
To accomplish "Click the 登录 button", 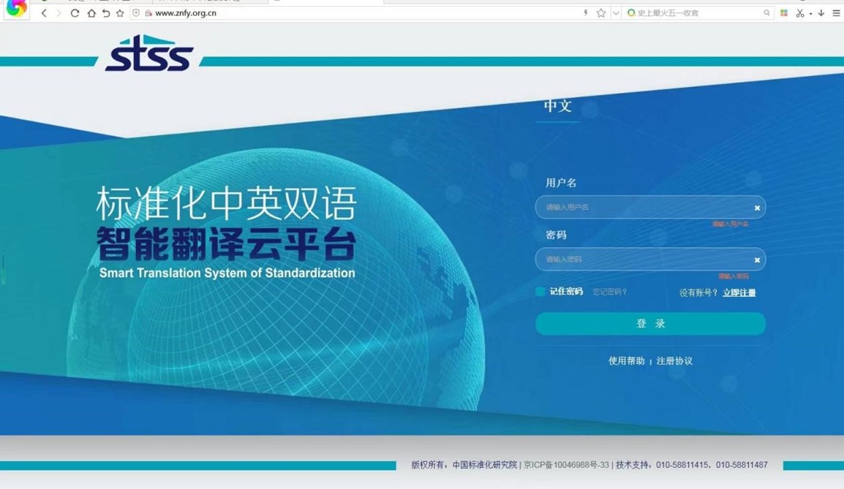I will coord(650,324).
